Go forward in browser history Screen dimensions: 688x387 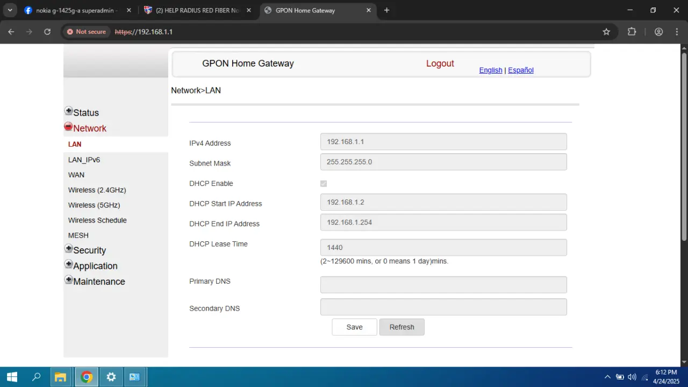[x=29, y=32]
